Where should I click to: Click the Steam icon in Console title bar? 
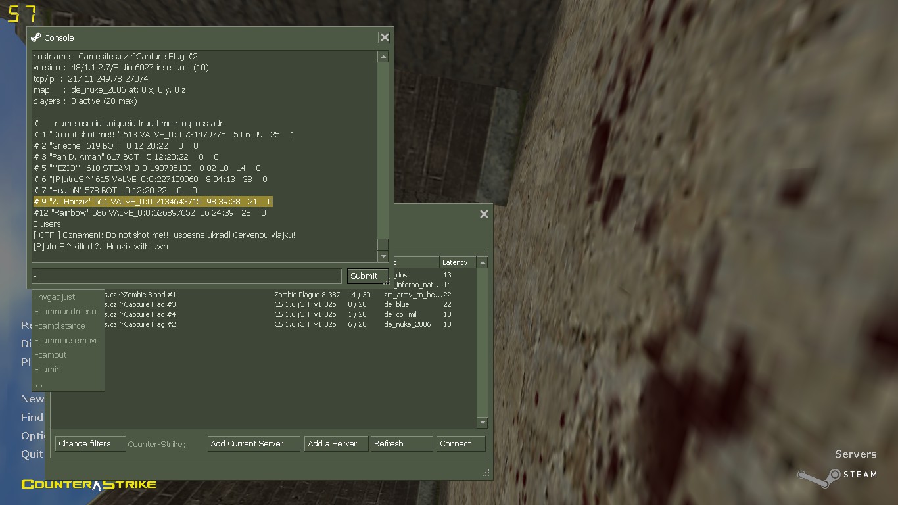36,37
